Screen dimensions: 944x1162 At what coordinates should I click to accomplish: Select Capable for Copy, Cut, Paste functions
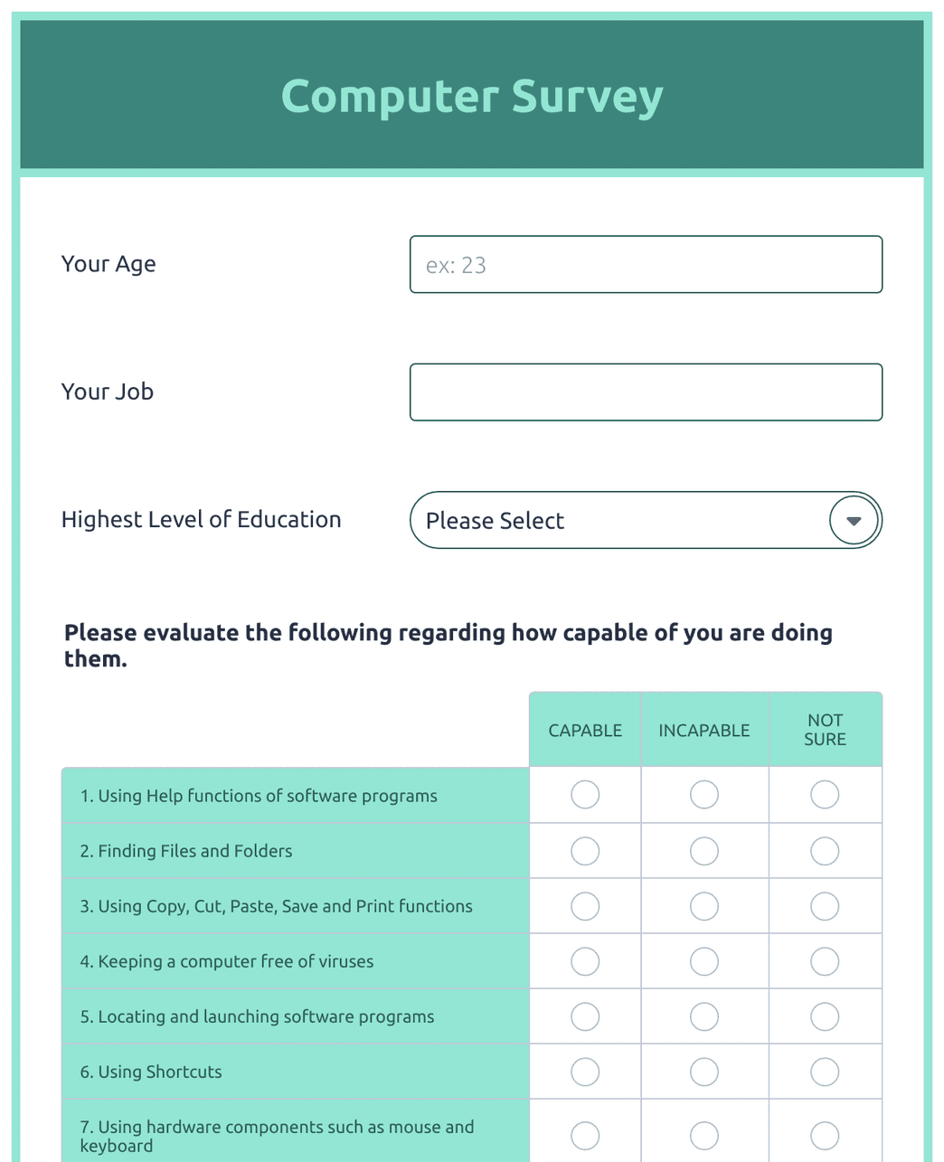tap(584, 905)
